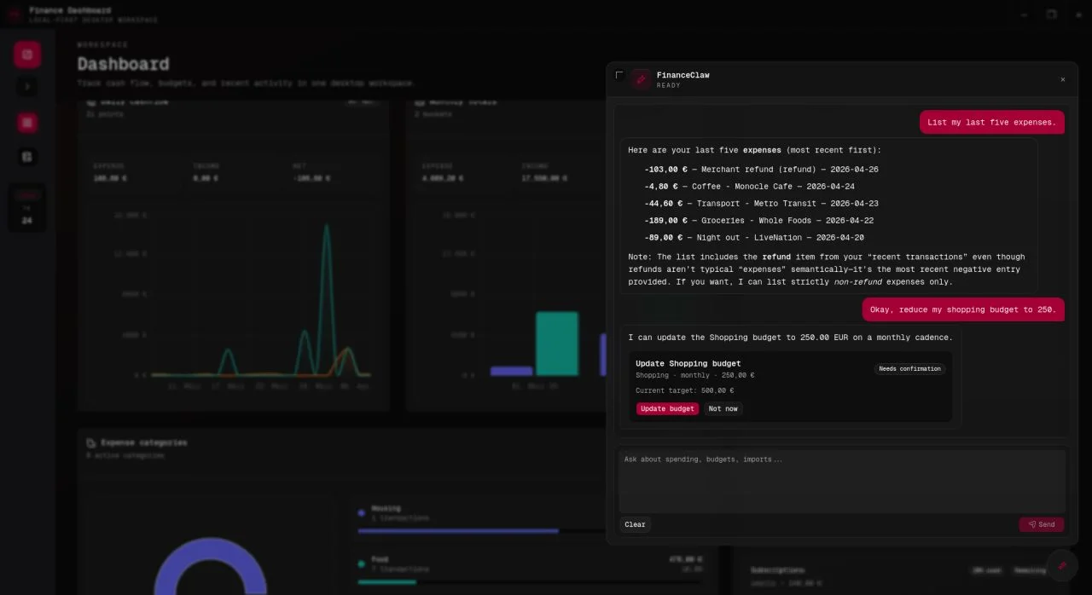Select the "Okay, reduce my shopping budget to 250." message
This screenshot has height=595, width=1092.
coord(962,309)
